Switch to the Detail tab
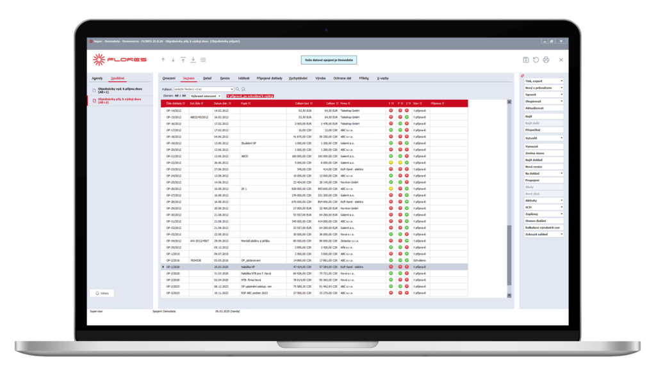The image size is (656, 371). (207, 78)
